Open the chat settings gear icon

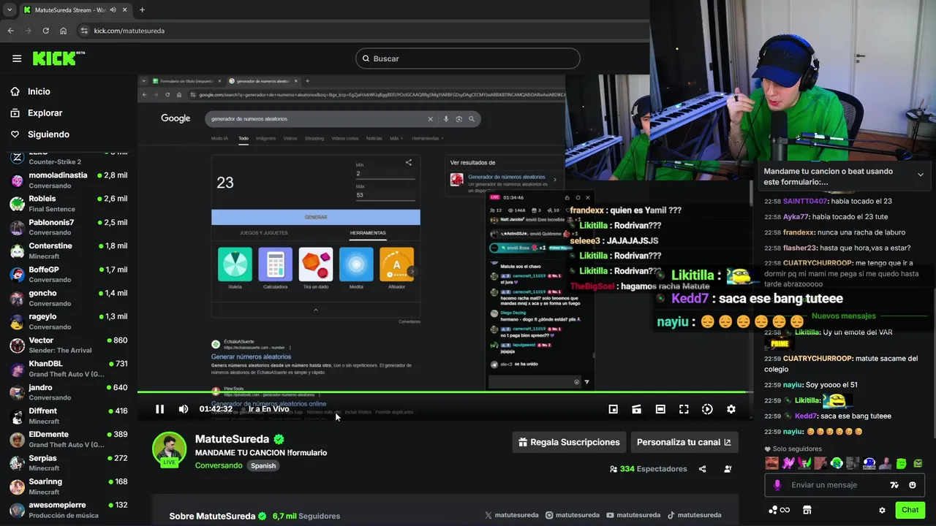(882, 510)
